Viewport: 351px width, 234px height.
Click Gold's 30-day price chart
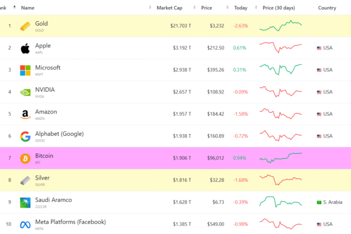pos(280,26)
